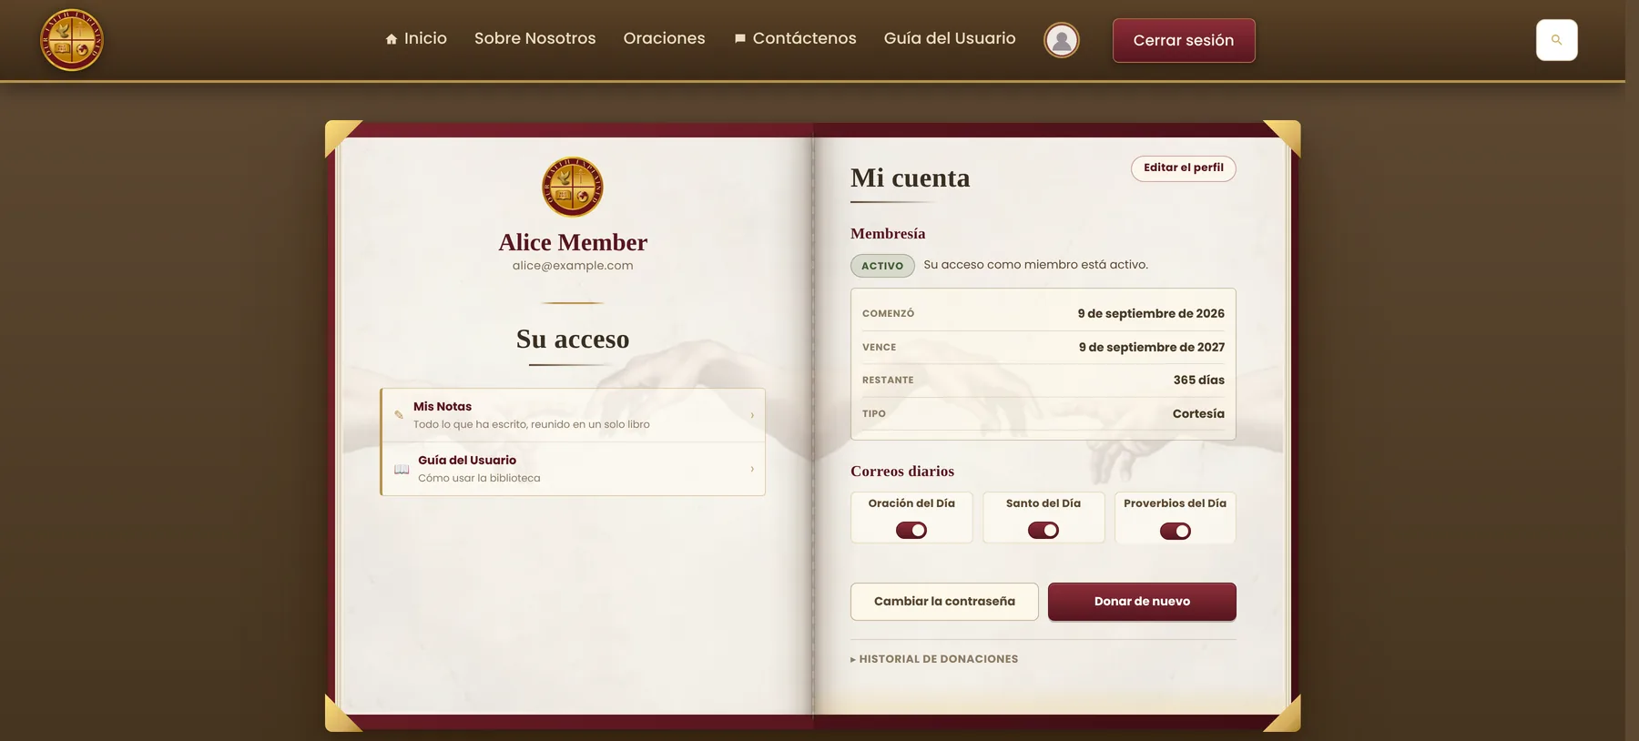The width and height of the screenshot is (1639, 741).
Task: Open Sobre Nosotros menu item
Action: pos(535,38)
